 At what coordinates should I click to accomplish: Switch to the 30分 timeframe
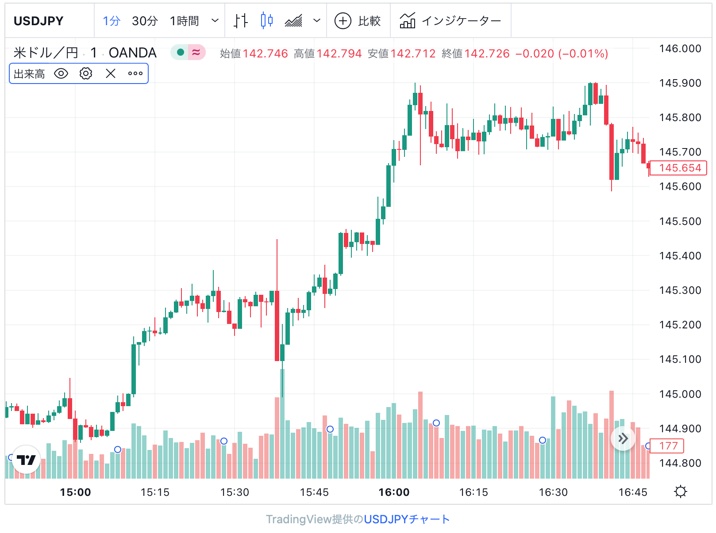tap(145, 21)
